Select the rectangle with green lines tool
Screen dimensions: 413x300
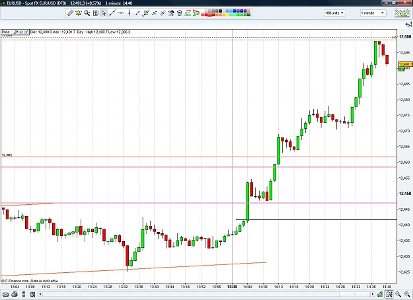click(146, 13)
